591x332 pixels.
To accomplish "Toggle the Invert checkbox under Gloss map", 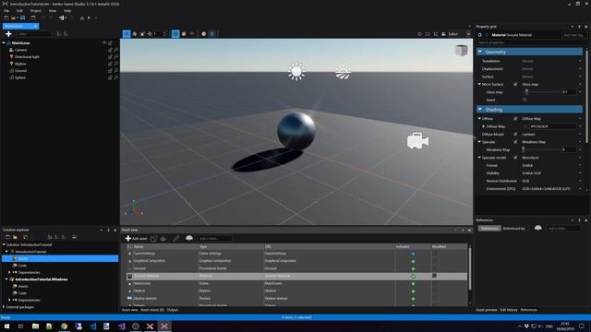I will point(525,100).
